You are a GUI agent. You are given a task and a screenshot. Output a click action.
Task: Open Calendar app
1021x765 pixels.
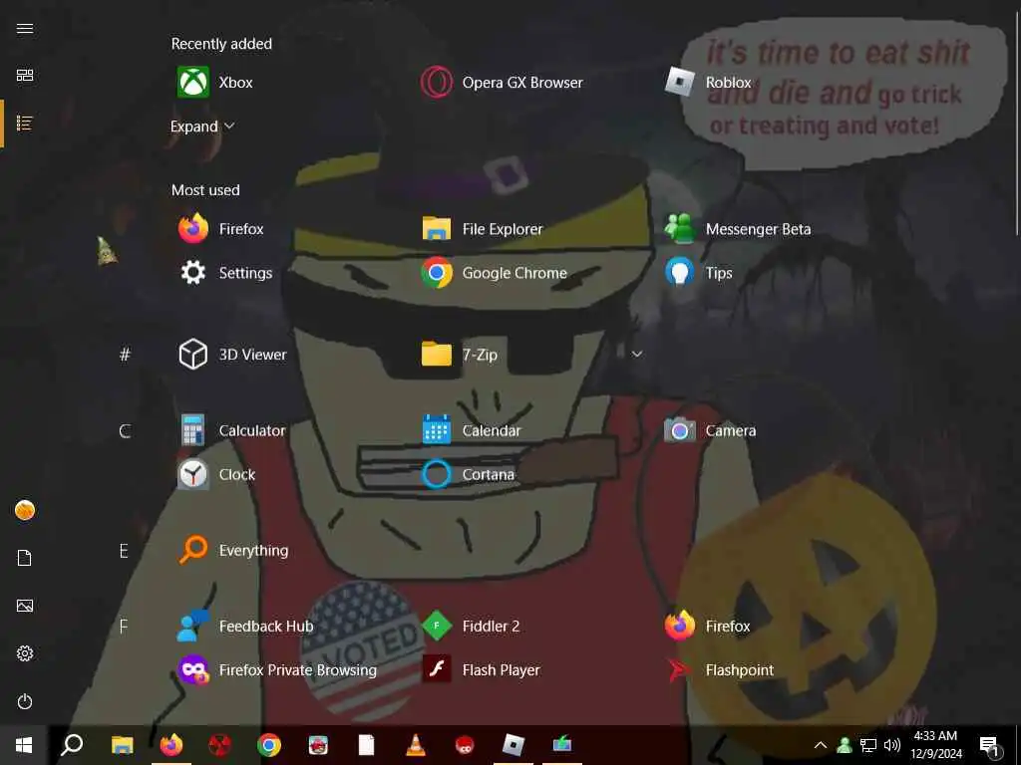pyautogui.click(x=472, y=430)
